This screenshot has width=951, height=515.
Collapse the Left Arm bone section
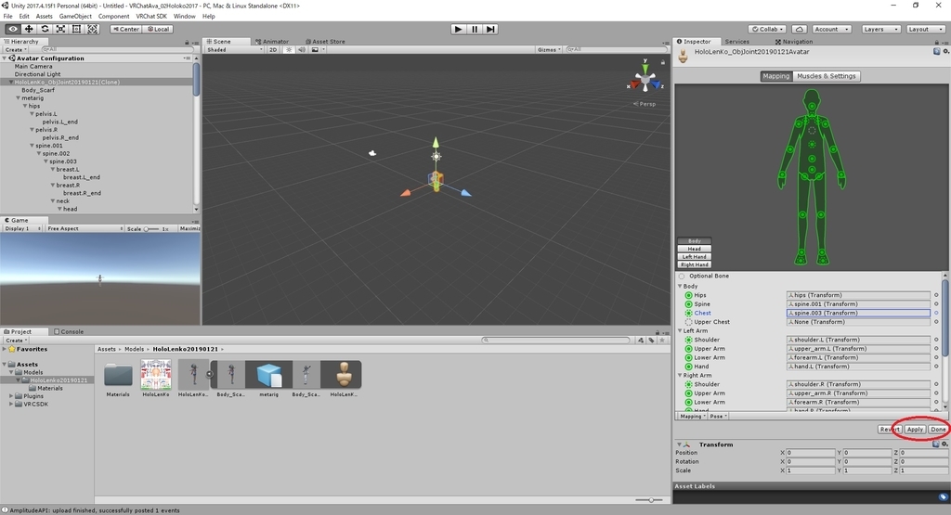coord(680,331)
